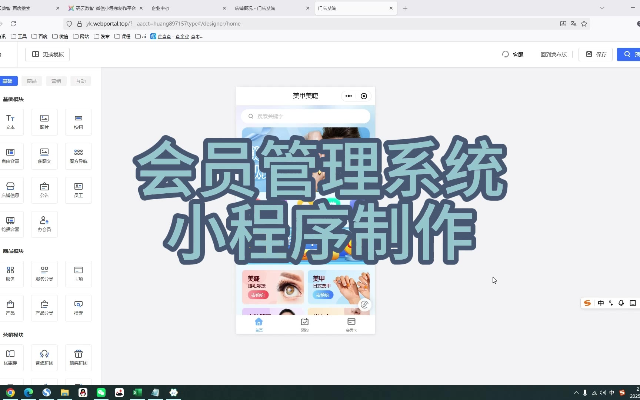The height and width of the screenshot is (400, 640).
Task: Click the 更换模板 button
Action: 47,54
